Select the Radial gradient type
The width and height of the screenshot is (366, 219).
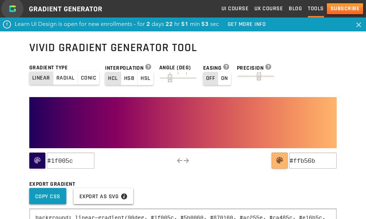66,78
